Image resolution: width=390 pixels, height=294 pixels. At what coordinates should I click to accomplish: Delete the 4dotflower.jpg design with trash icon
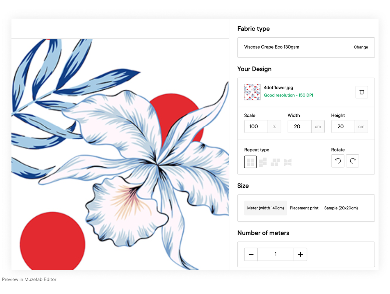click(362, 92)
